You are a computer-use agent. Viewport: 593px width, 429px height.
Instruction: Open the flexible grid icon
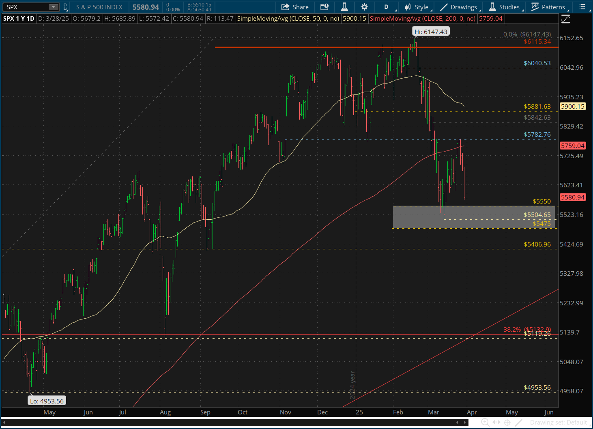pyautogui.click(x=324, y=7)
